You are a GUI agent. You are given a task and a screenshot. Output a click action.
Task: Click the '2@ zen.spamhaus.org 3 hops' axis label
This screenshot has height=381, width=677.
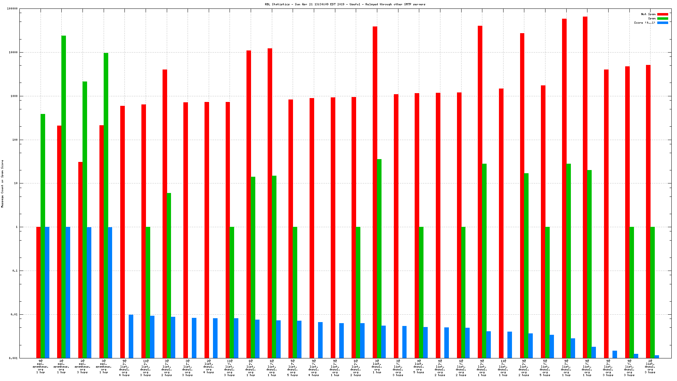click(x=82, y=367)
